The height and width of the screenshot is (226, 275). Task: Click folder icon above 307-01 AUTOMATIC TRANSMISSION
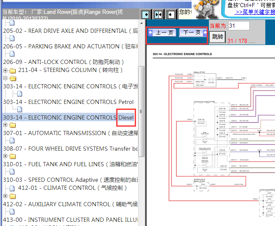pyautogui.click(x=13, y=125)
